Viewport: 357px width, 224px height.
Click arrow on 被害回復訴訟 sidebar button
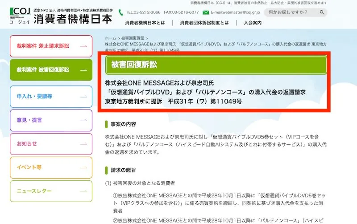point(83,70)
